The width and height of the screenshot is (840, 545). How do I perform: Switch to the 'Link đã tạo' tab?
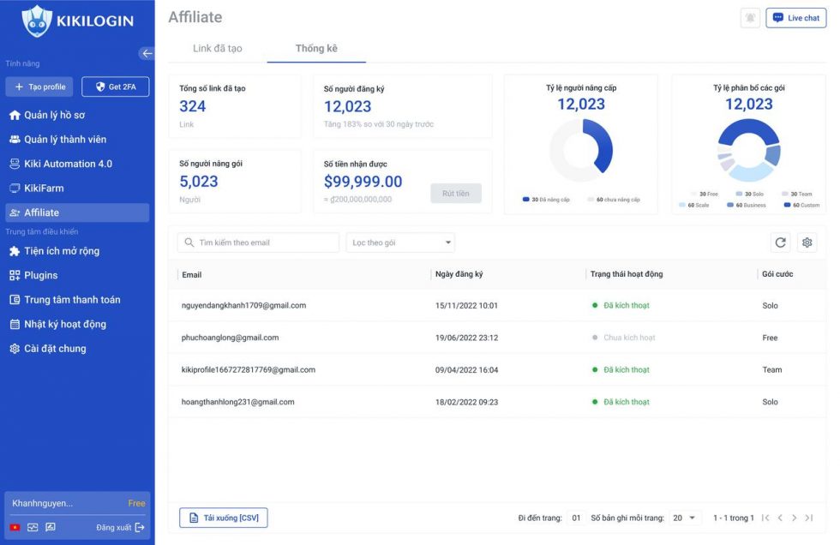(218, 49)
